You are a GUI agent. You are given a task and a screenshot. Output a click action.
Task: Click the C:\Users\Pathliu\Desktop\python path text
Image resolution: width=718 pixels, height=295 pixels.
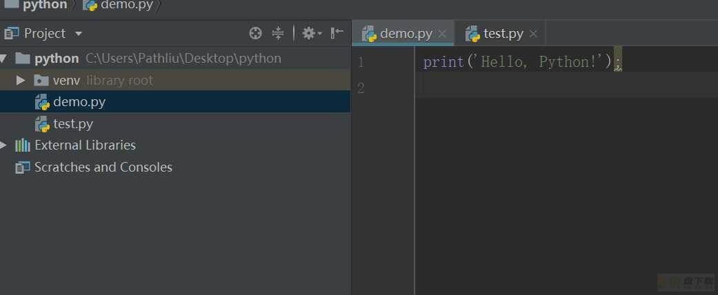point(183,59)
